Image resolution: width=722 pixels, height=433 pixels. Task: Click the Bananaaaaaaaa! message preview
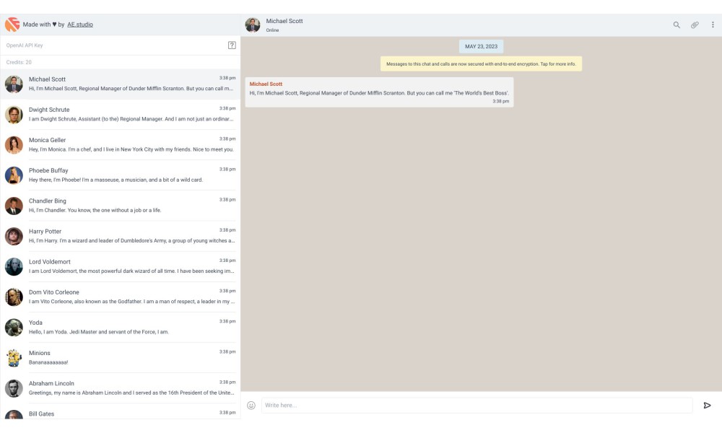(x=48, y=362)
